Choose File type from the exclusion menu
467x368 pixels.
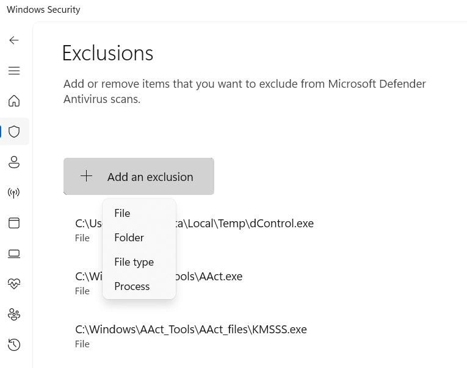pyautogui.click(x=139, y=262)
